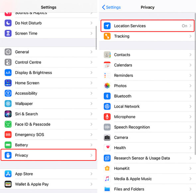The width and height of the screenshot is (196, 193).
Task: Tap the Health heart icon
Action: [x=107, y=148]
